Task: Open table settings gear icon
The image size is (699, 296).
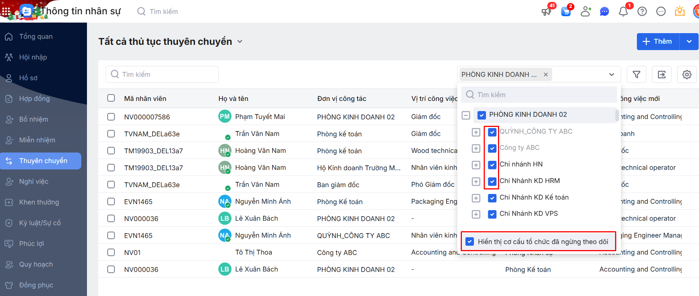Action: tap(687, 75)
